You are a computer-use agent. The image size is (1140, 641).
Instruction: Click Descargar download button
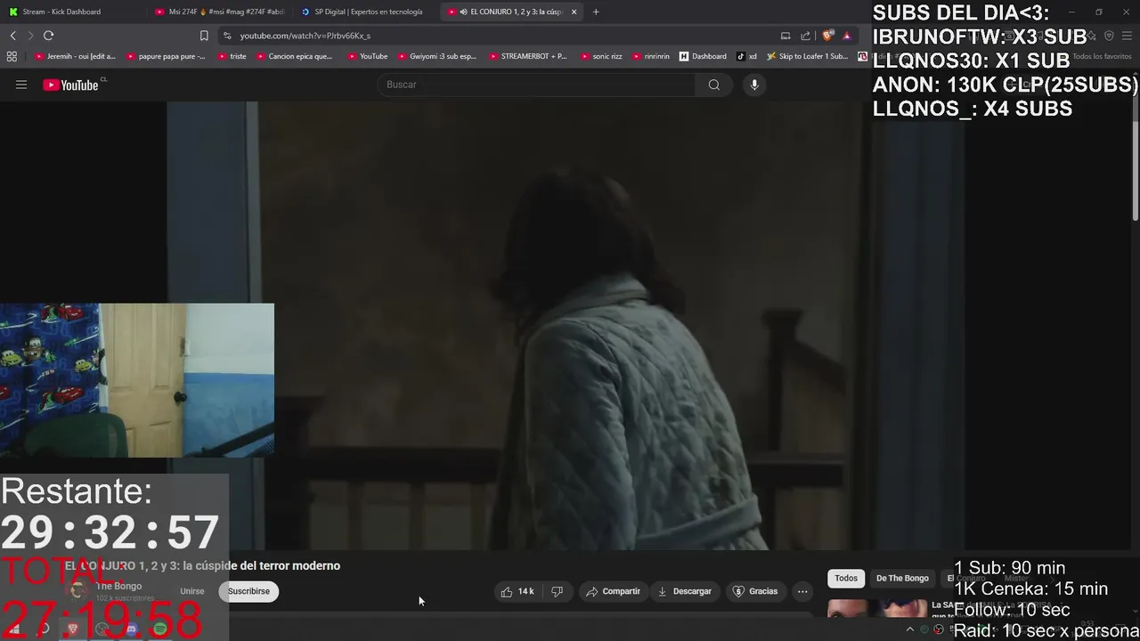click(x=684, y=591)
